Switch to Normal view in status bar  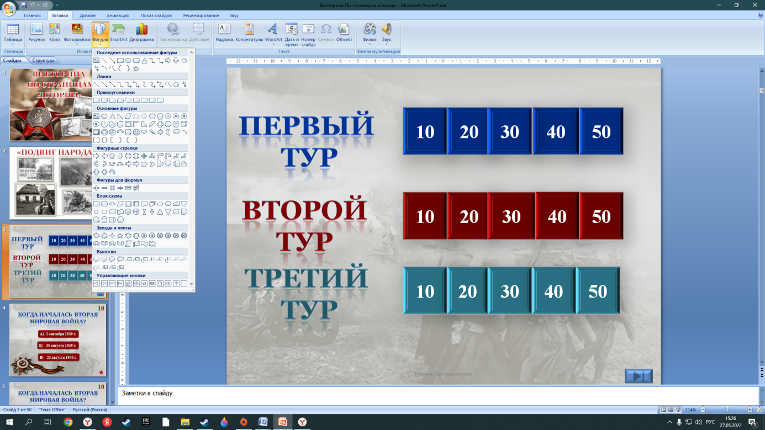(x=663, y=410)
